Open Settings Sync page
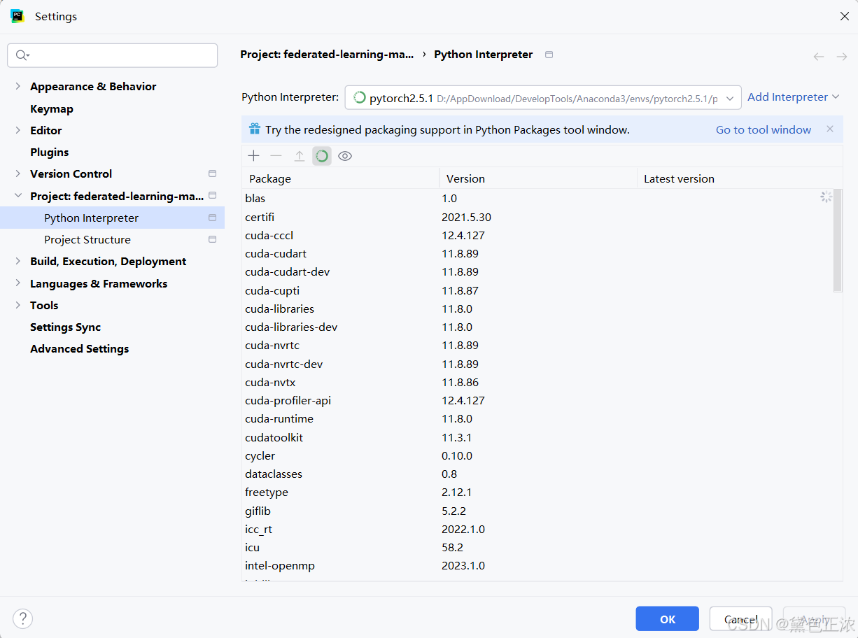The width and height of the screenshot is (858, 638). (66, 327)
